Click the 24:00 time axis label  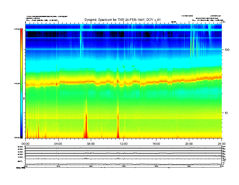click(x=221, y=144)
